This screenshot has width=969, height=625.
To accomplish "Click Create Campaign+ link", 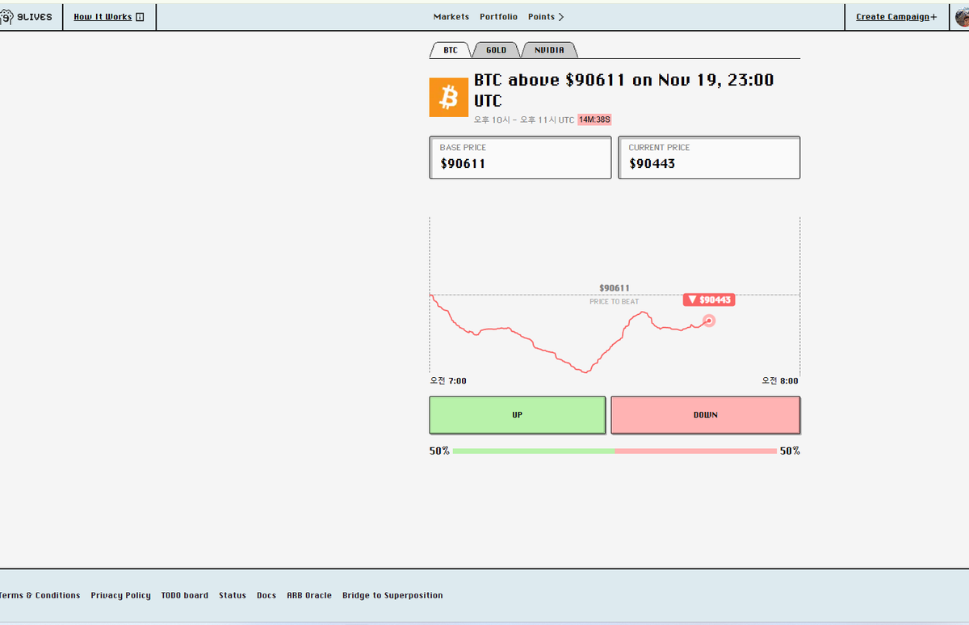I will pyautogui.click(x=896, y=16).
